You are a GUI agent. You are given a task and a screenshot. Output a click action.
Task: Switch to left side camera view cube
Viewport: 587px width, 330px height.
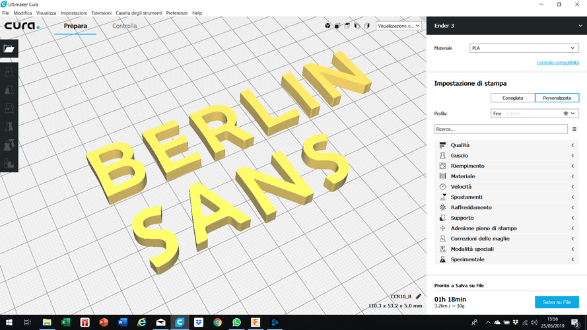click(x=357, y=26)
